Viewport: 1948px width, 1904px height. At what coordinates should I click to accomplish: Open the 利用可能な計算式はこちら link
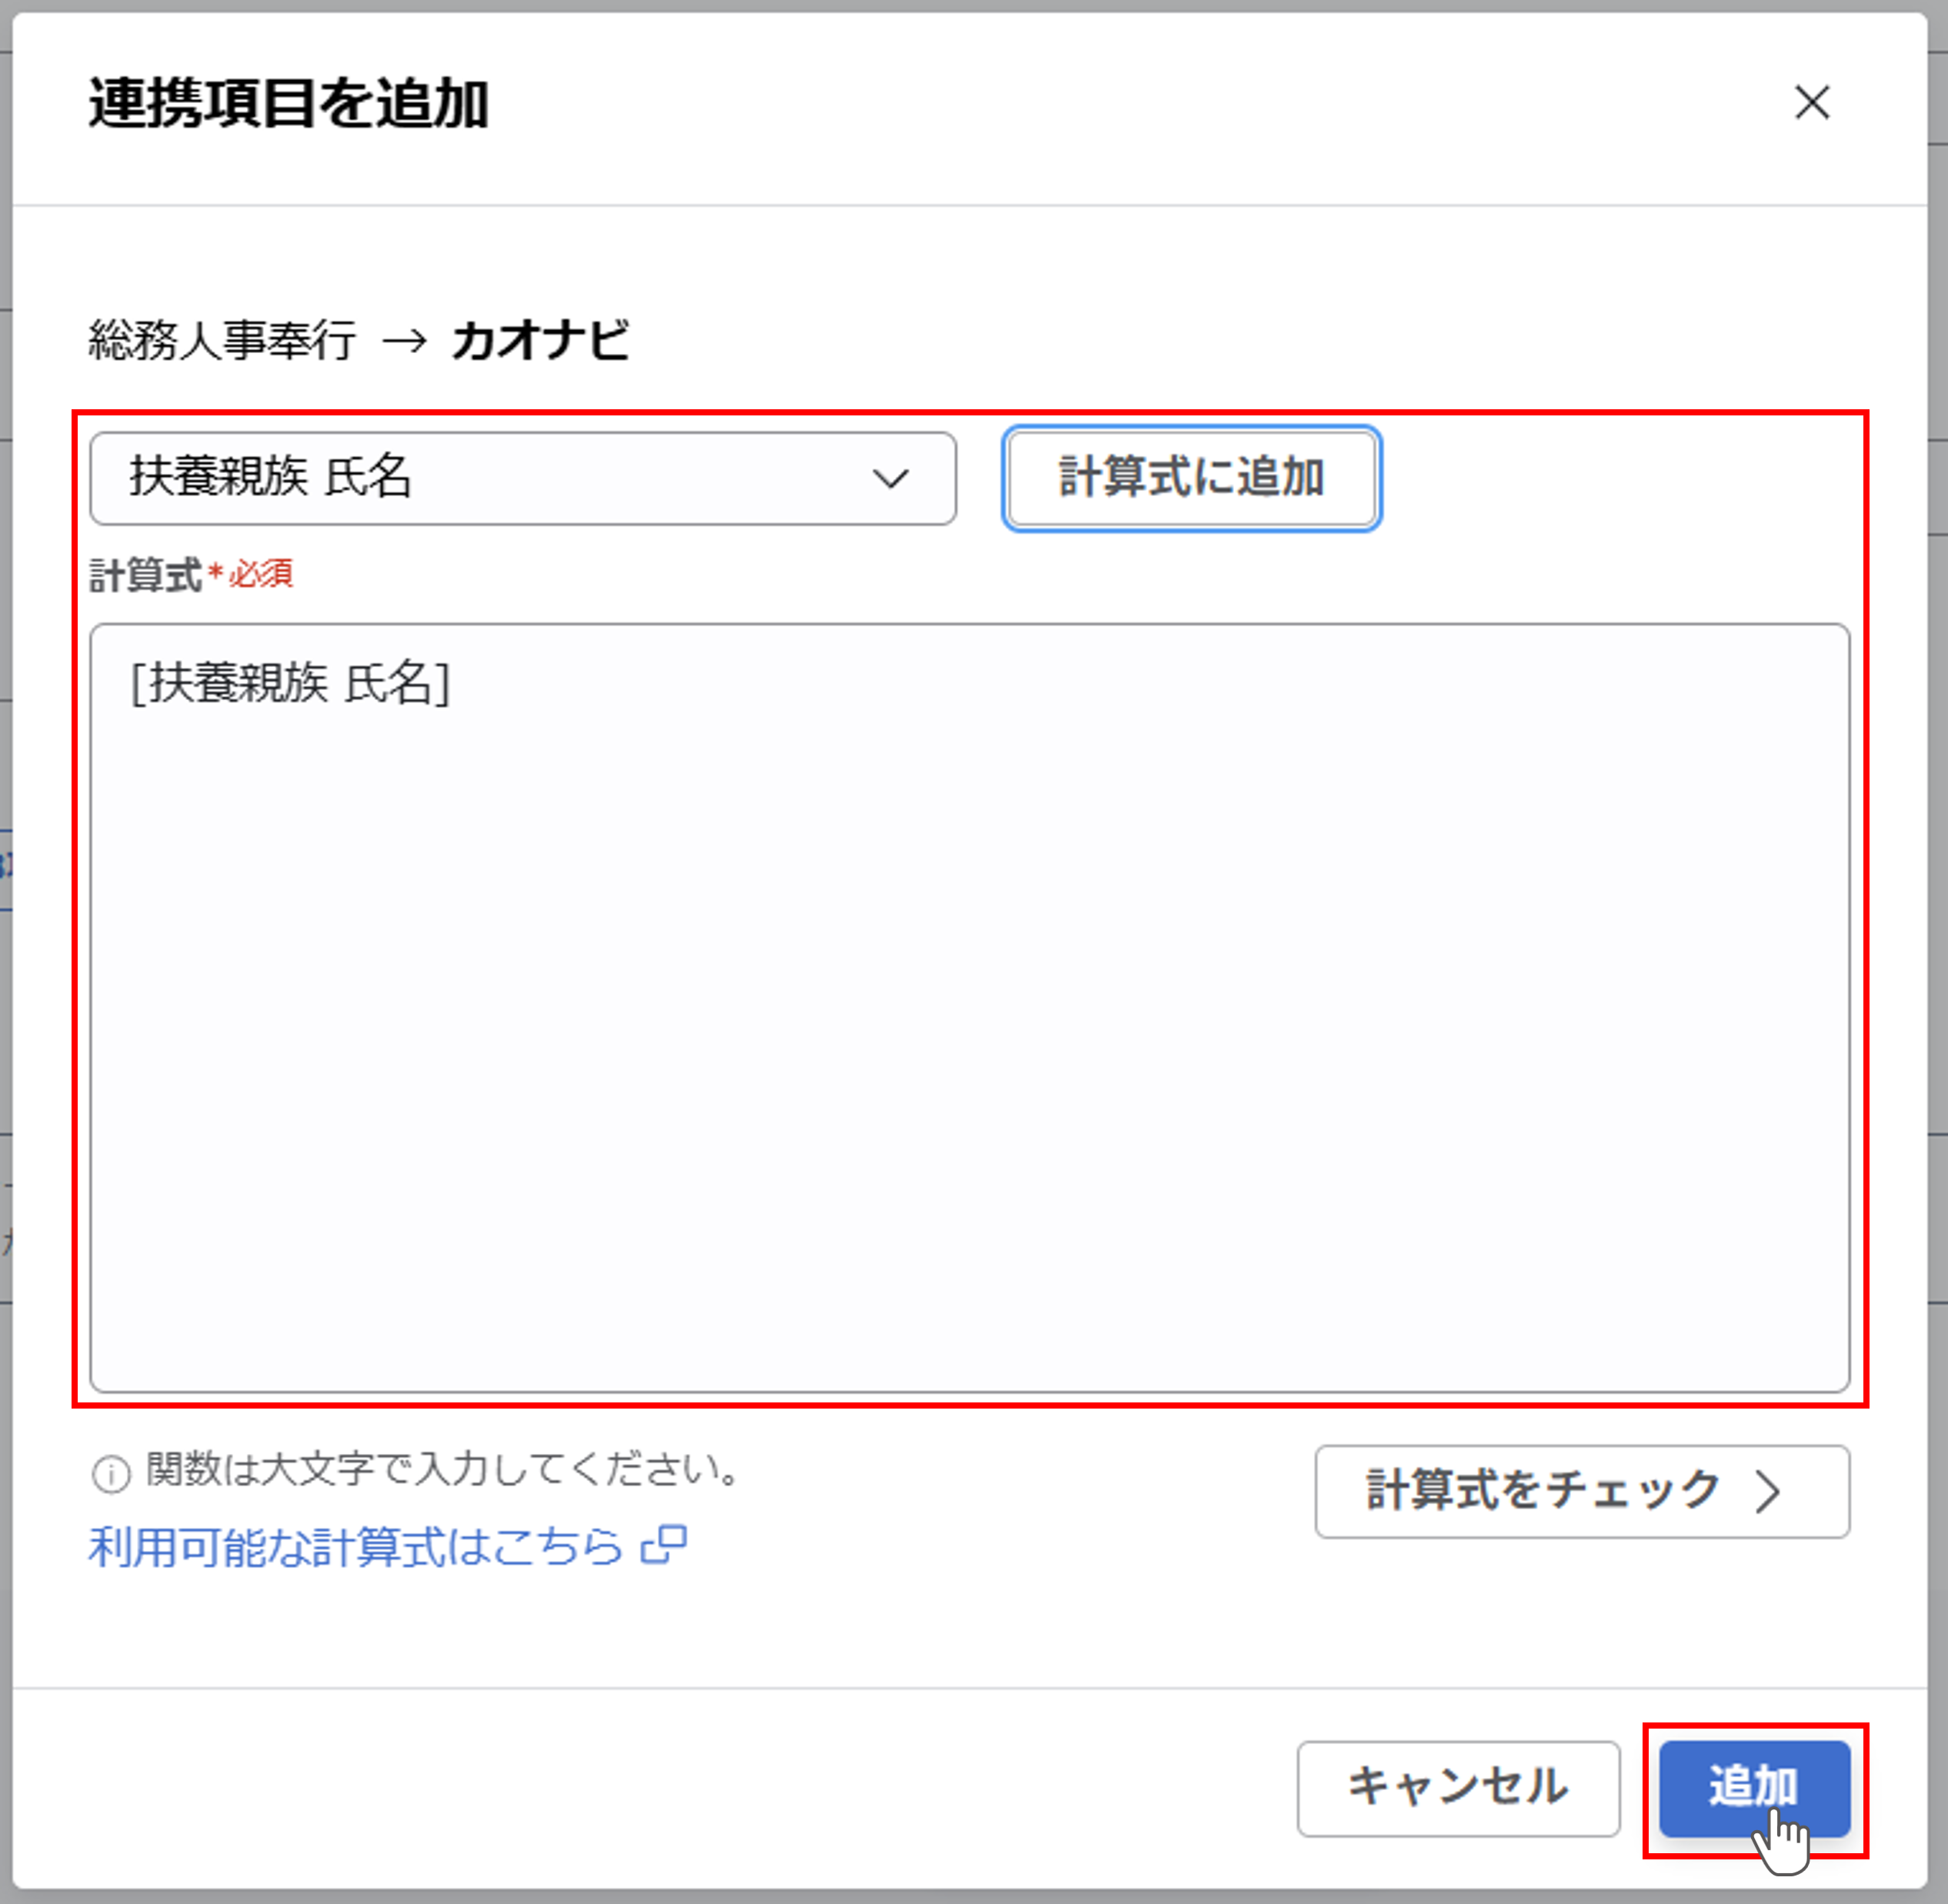[387, 1547]
